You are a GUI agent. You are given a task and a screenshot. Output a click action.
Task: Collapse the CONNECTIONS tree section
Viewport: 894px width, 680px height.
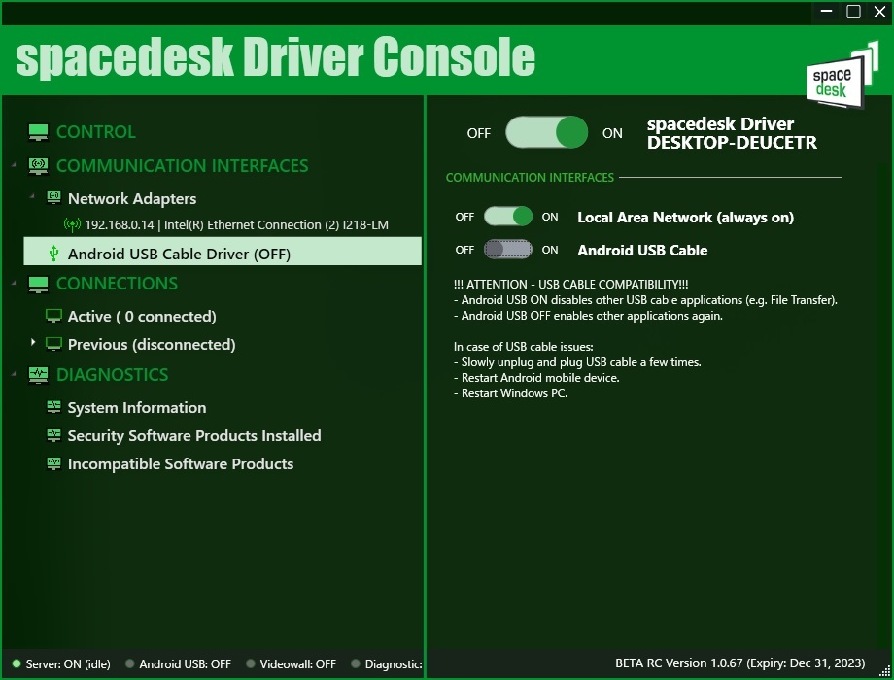pos(14,283)
